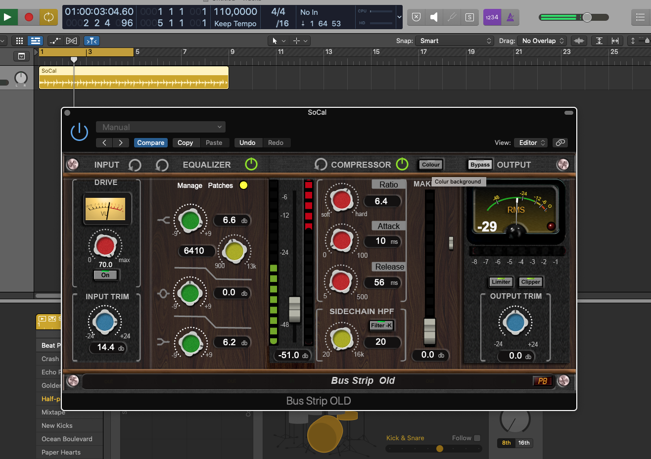
Task: Click the green Play button
Action: point(8,17)
